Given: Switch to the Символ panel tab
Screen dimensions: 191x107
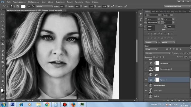Looking at the screenshot, I should [148, 12].
